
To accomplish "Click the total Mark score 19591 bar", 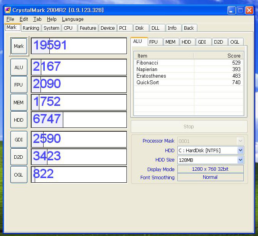I will [x=79, y=46].
